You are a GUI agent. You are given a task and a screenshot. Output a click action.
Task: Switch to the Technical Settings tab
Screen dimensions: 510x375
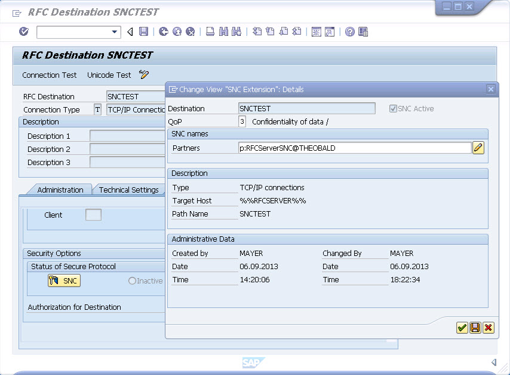[128, 190]
